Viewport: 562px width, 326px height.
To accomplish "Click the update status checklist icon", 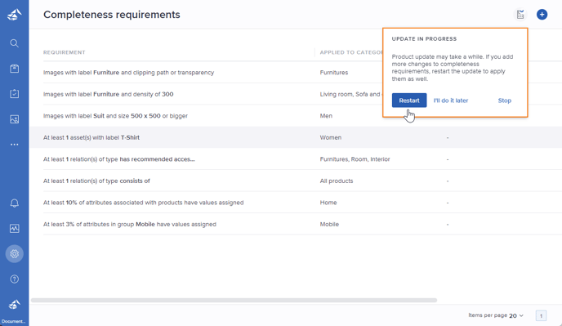I will click(x=520, y=15).
